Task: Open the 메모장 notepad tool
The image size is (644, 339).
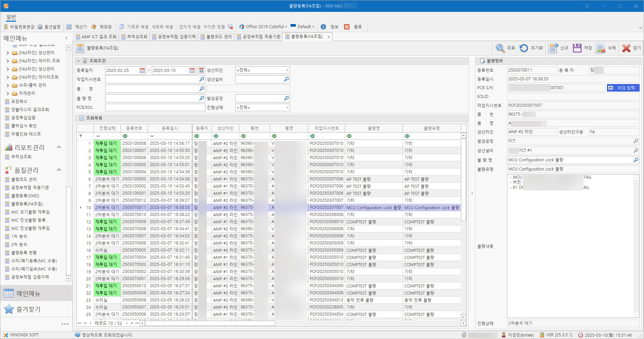Action: pos(102,27)
